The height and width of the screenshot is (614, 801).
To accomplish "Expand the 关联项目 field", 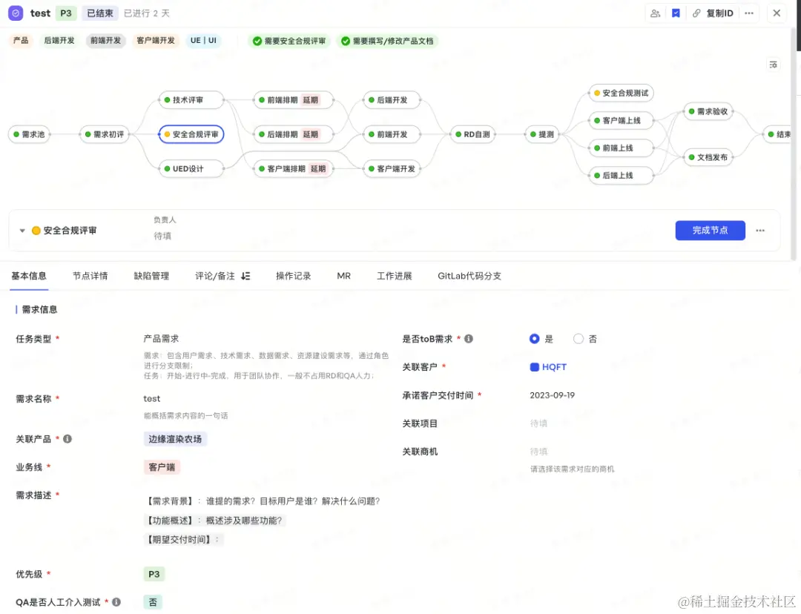I will [539, 423].
